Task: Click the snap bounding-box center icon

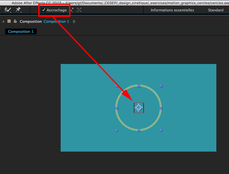Action: [79, 10]
